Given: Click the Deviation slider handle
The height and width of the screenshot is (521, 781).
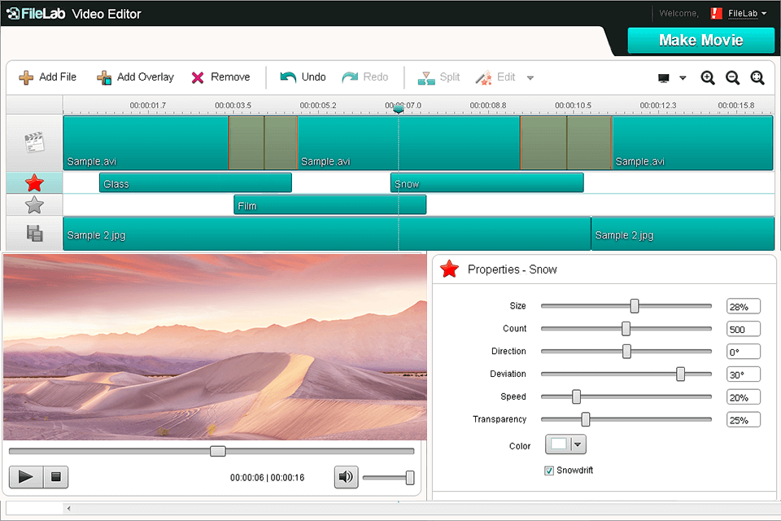Looking at the screenshot, I should [680, 374].
